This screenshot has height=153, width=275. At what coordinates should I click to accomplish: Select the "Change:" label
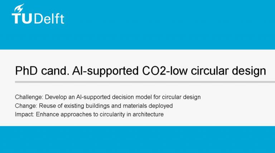point(26,106)
